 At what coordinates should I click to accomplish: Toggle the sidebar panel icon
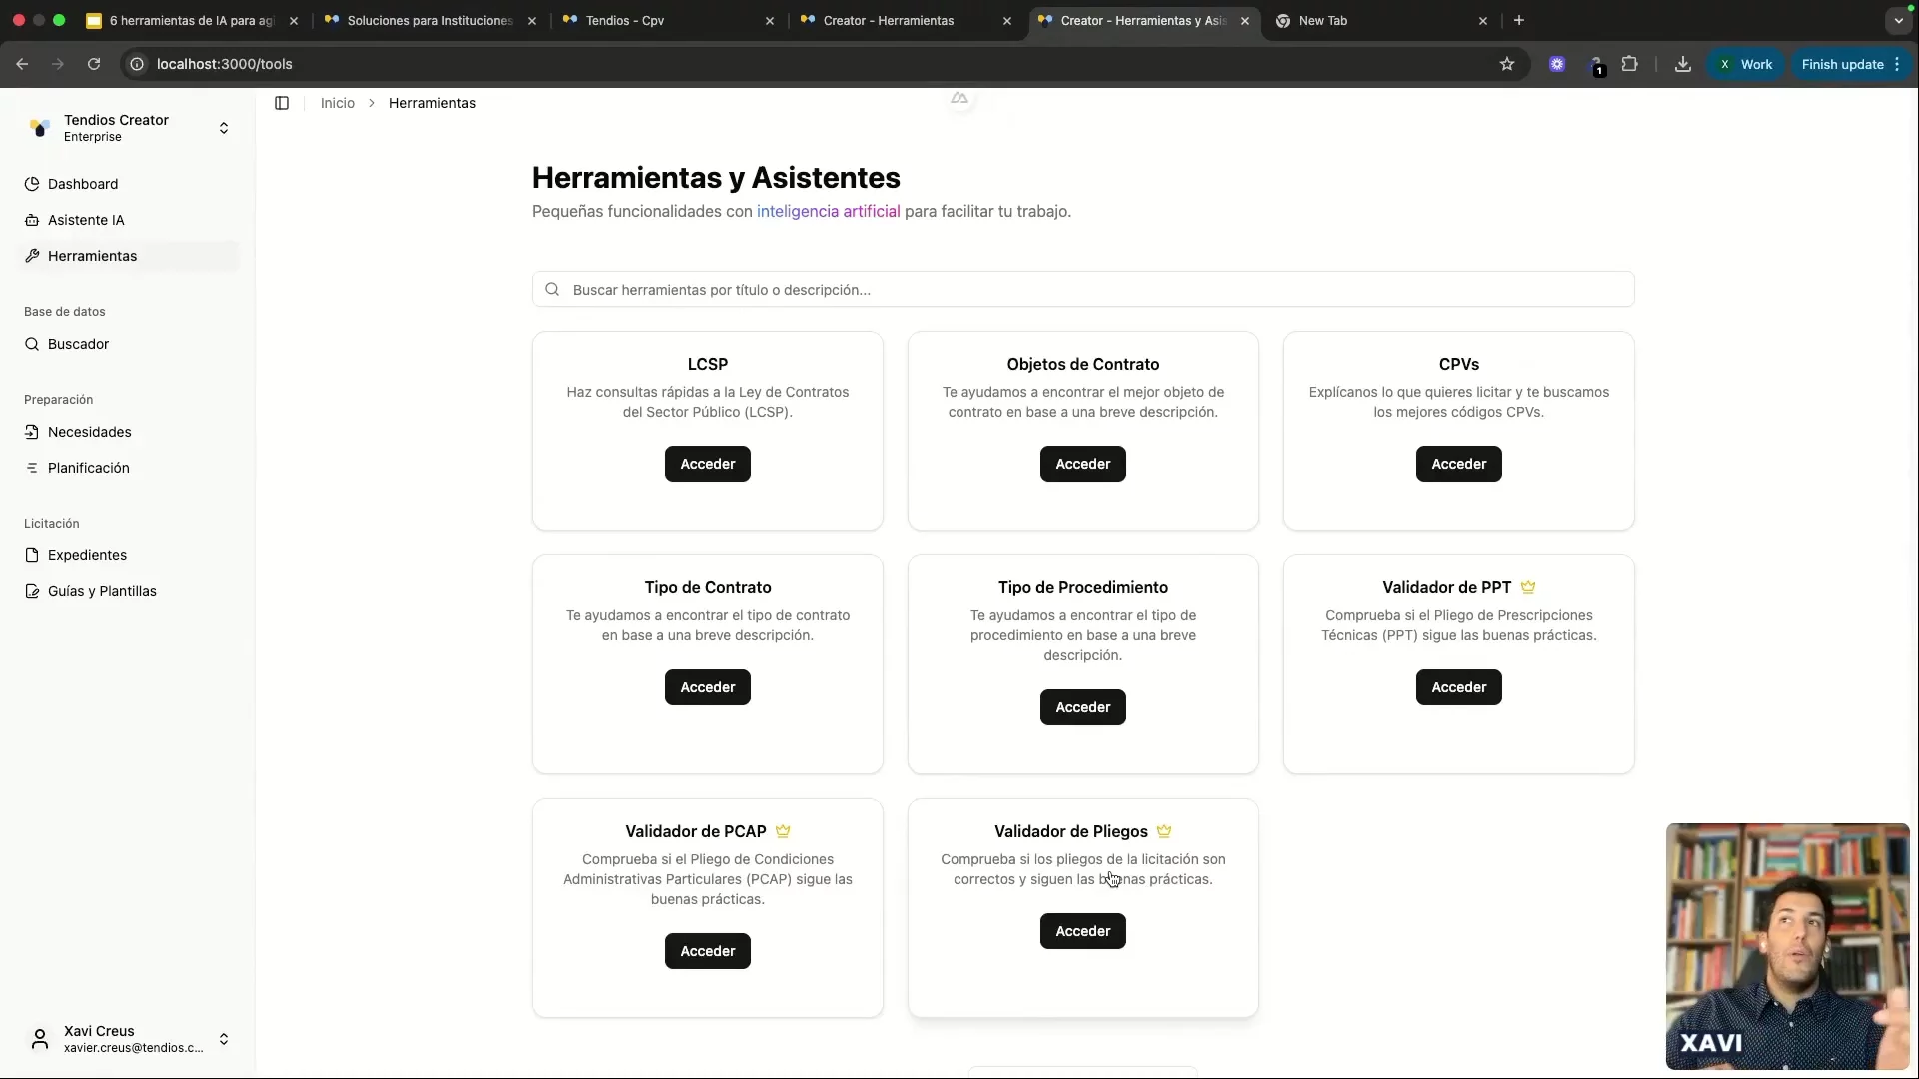click(282, 103)
